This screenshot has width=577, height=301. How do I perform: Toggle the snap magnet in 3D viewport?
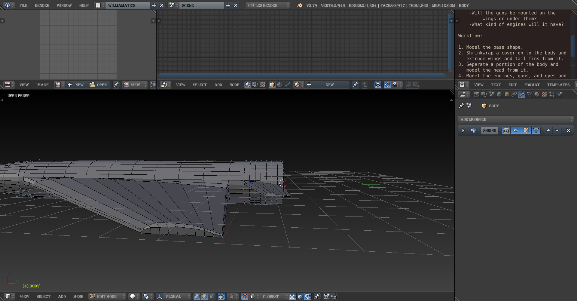244,296
